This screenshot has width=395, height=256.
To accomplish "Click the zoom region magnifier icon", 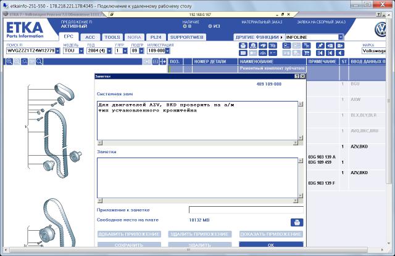I will point(25,62).
